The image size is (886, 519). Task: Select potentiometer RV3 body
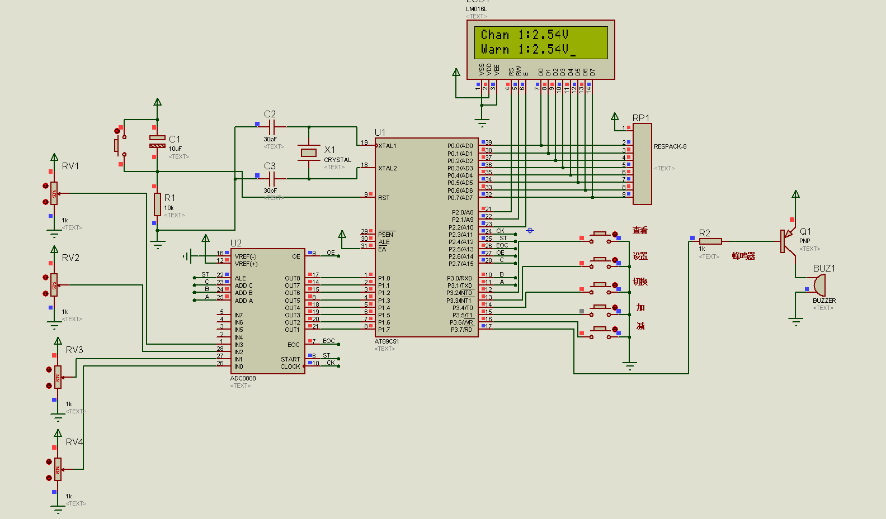tap(58, 378)
